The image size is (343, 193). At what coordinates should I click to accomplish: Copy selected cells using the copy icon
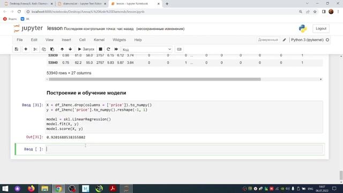tap(43, 49)
